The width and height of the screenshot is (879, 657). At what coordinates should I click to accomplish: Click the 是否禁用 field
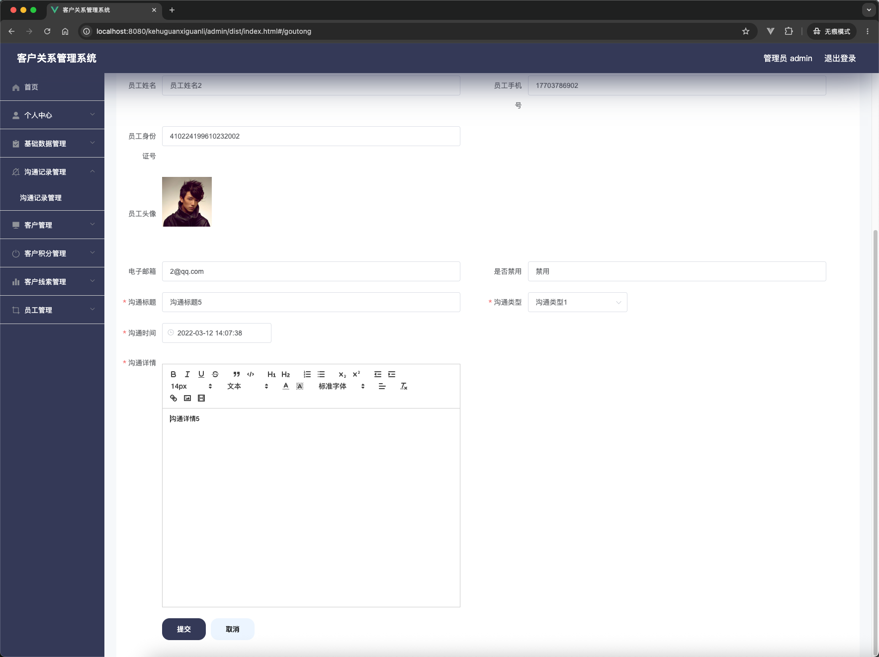(677, 271)
